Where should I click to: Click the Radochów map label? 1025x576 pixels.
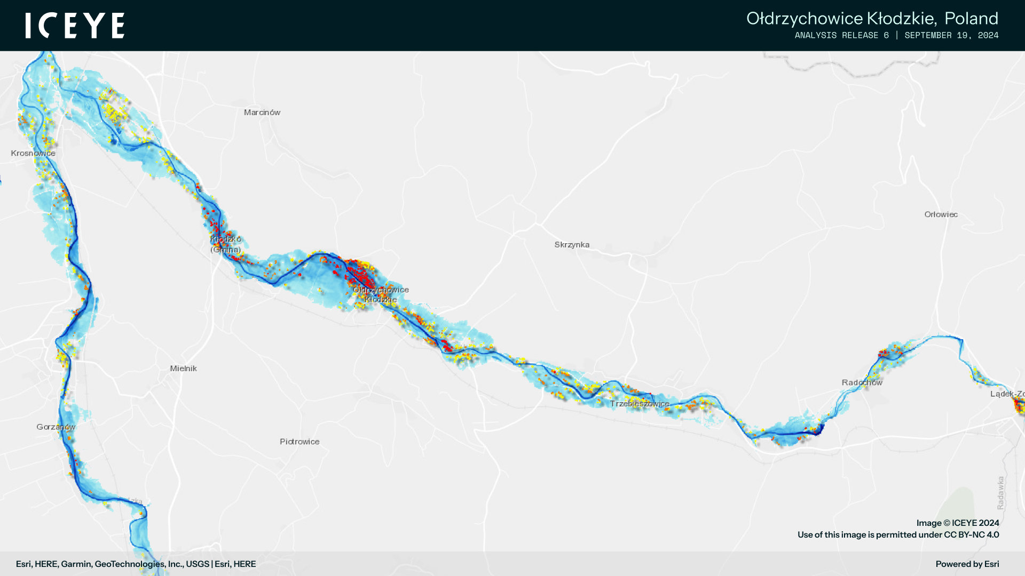click(862, 382)
